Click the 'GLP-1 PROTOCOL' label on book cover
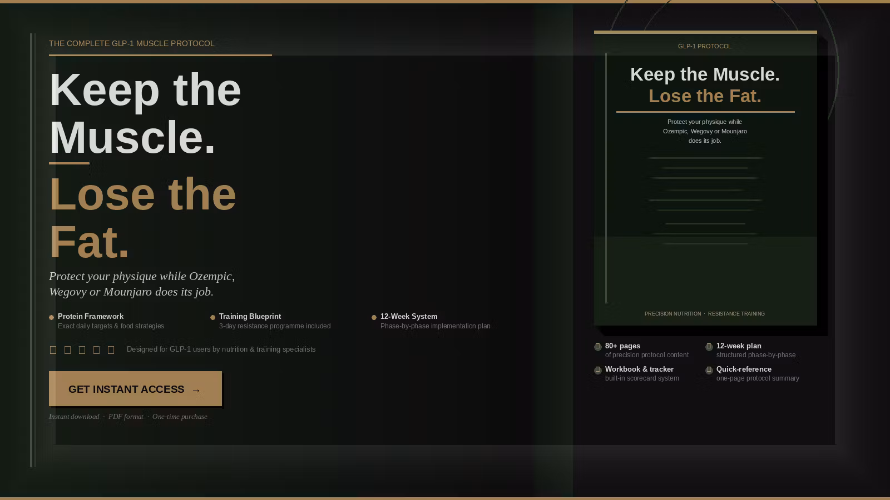This screenshot has width=890, height=500. coord(705,46)
